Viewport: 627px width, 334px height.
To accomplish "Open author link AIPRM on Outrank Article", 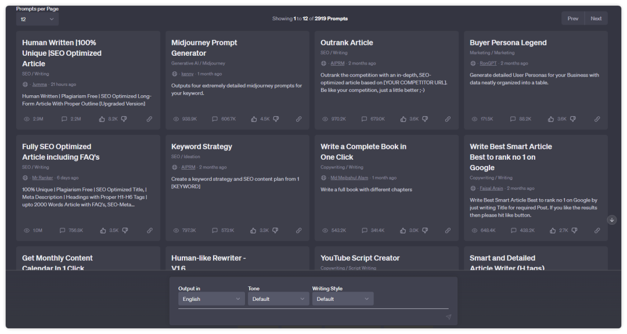I will click(337, 63).
